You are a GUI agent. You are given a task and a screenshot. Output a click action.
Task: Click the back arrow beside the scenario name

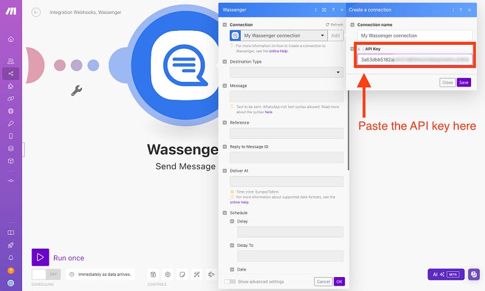(x=36, y=12)
